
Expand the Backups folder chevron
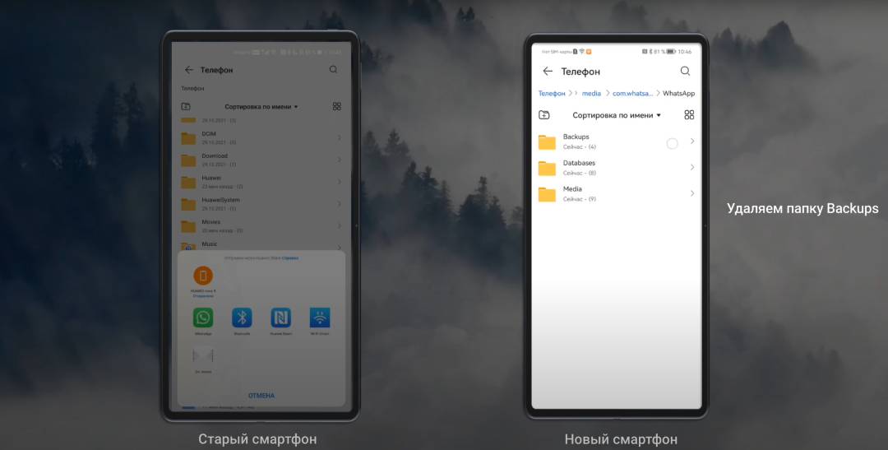692,141
